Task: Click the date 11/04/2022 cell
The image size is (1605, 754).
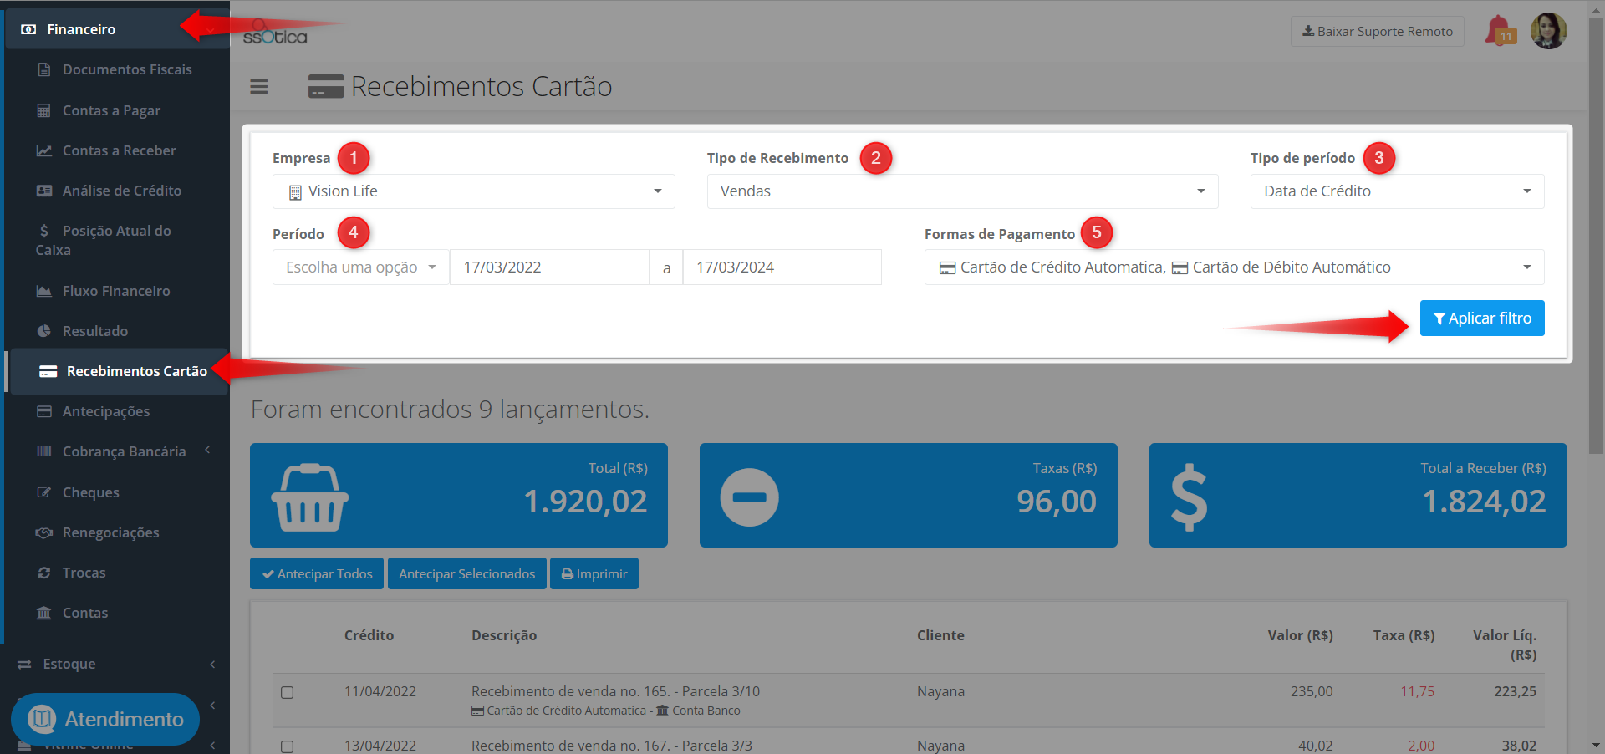Action: point(380,691)
